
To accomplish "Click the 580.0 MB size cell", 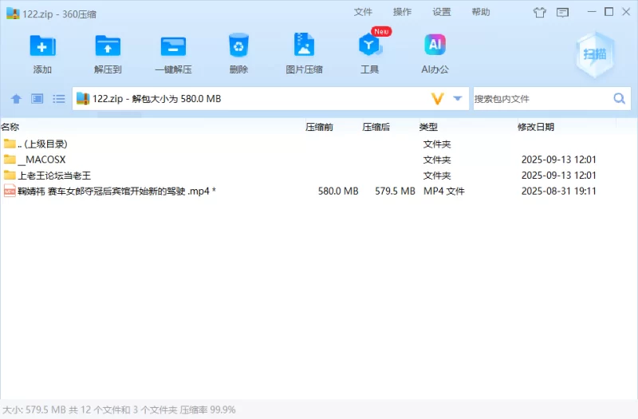I will click(338, 191).
